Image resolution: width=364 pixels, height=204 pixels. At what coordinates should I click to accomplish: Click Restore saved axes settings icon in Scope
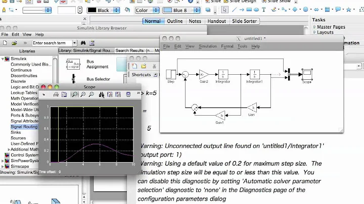point(118,94)
